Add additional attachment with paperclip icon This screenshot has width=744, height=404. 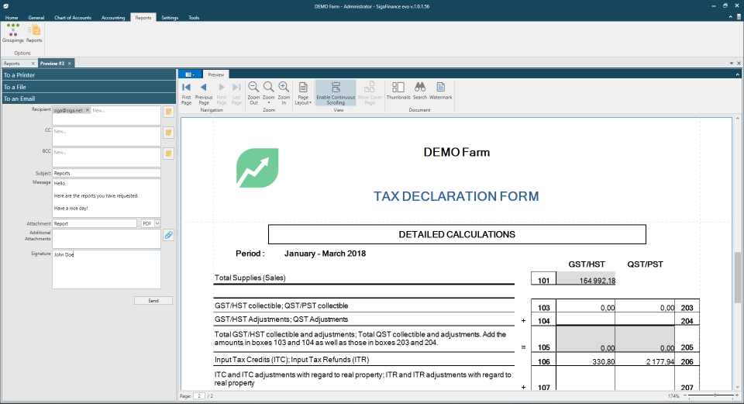[168, 235]
